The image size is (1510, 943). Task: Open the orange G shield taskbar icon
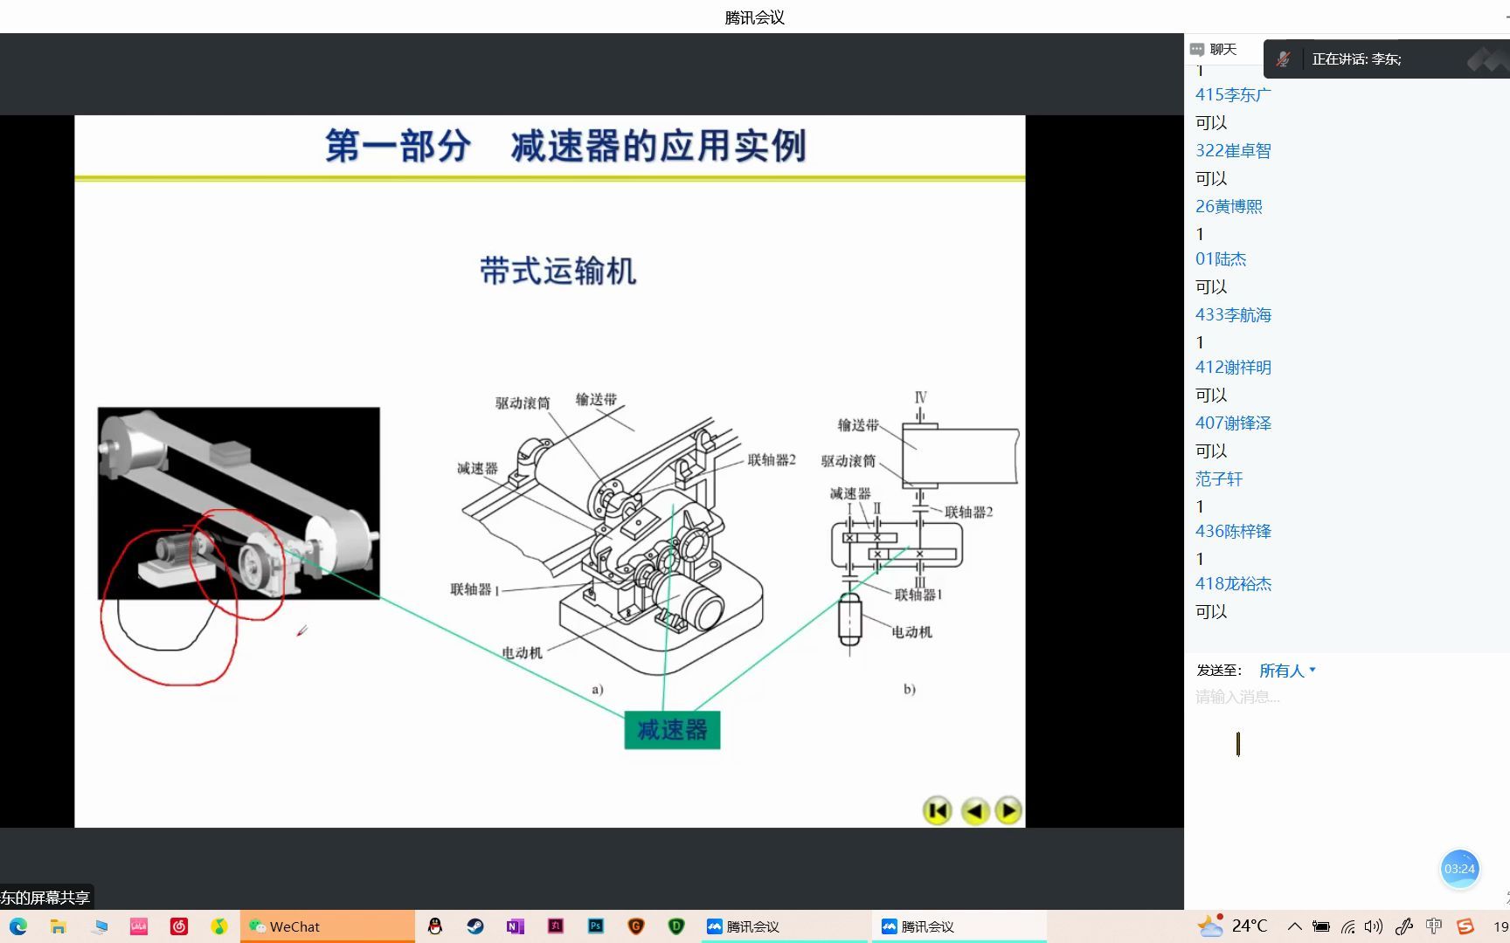(x=636, y=926)
